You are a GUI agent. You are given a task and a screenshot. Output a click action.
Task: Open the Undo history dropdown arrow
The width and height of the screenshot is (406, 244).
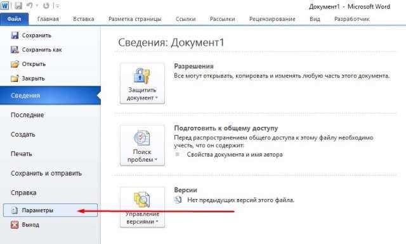pos(37,6)
